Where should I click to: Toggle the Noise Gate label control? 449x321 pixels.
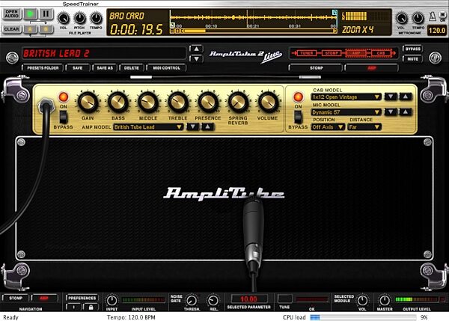click(176, 299)
